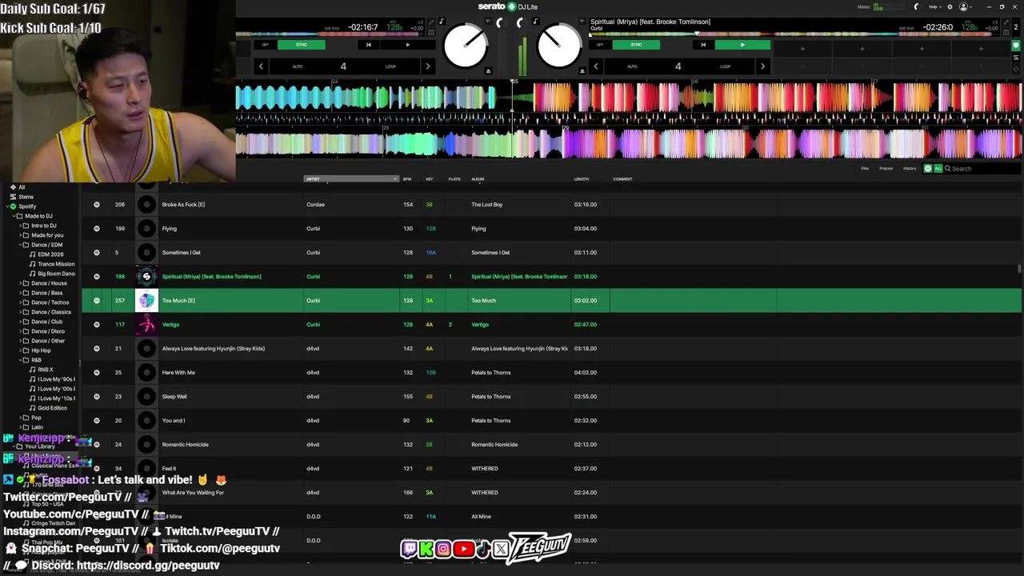Click left deck virtual platter
This screenshot has width=1024, height=576.
[x=466, y=46]
